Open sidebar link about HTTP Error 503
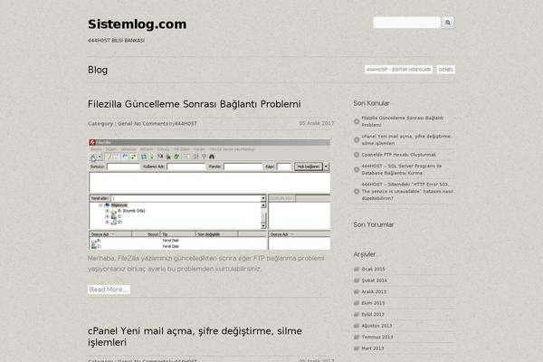Image resolution: width=543 pixels, height=362 pixels. tap(407, 191)
